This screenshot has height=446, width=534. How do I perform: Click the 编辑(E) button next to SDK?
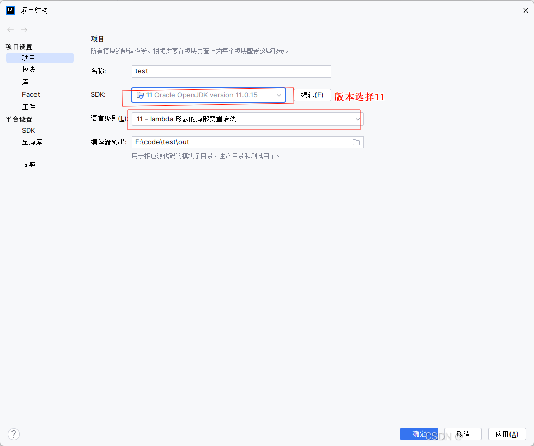(x=312, y=95)
